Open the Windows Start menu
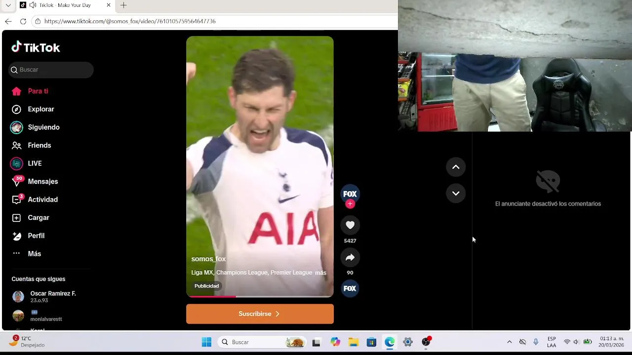The width and height of the screenshot is (632, 355). coord(206,342)
